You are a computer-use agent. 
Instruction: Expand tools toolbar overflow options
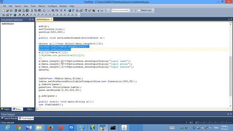tap(79, 15)
